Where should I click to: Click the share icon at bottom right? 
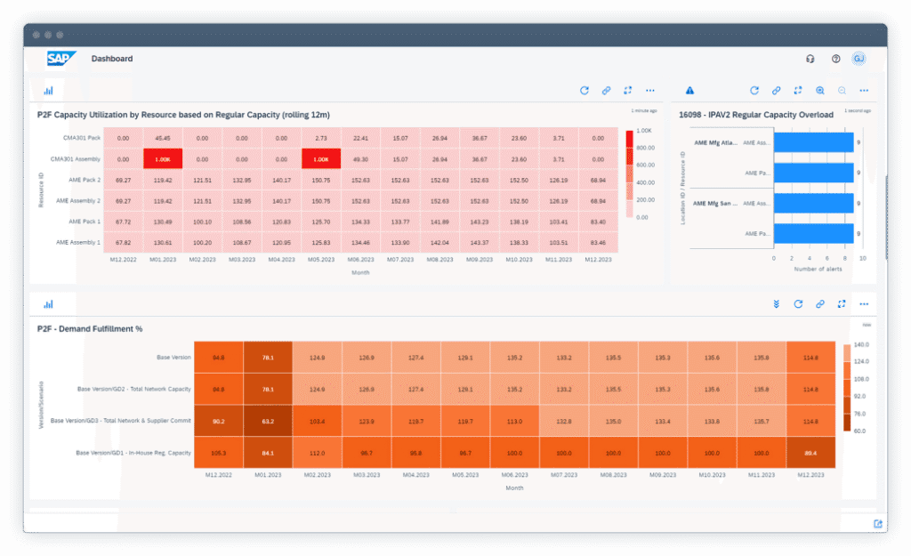pos(878,523)
